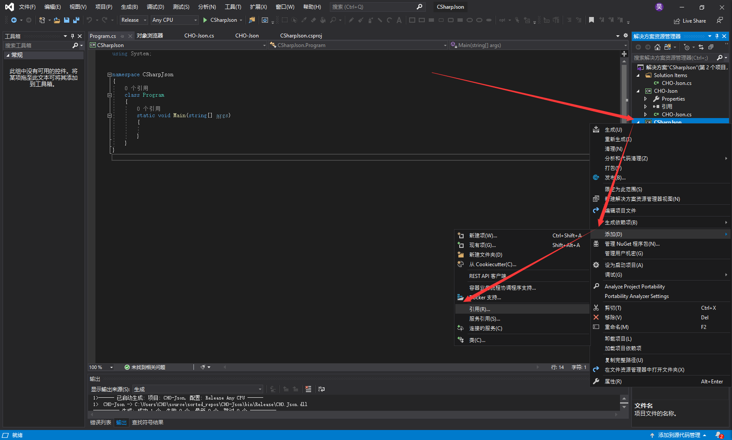The height and width of the screenshot is (440, 732).
Task: Open the 100 % zoom dropdown
Action: tap(101, 367)
